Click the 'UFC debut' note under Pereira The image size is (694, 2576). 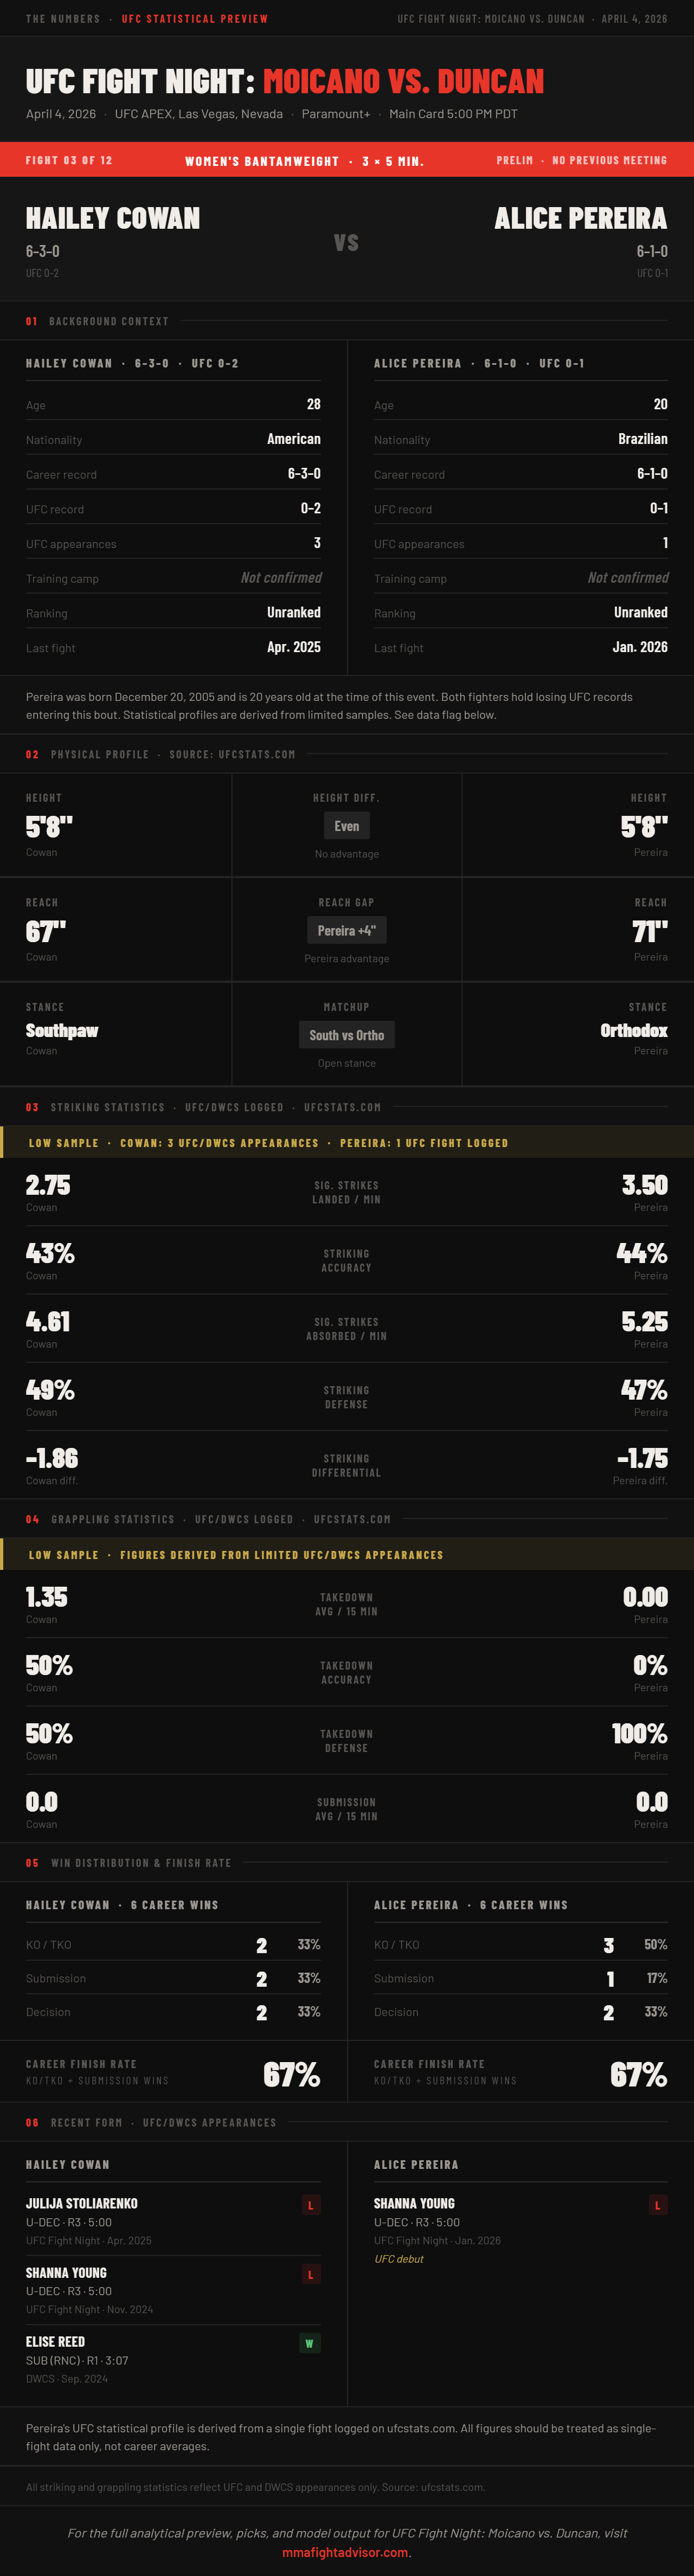click(399, 2259)
